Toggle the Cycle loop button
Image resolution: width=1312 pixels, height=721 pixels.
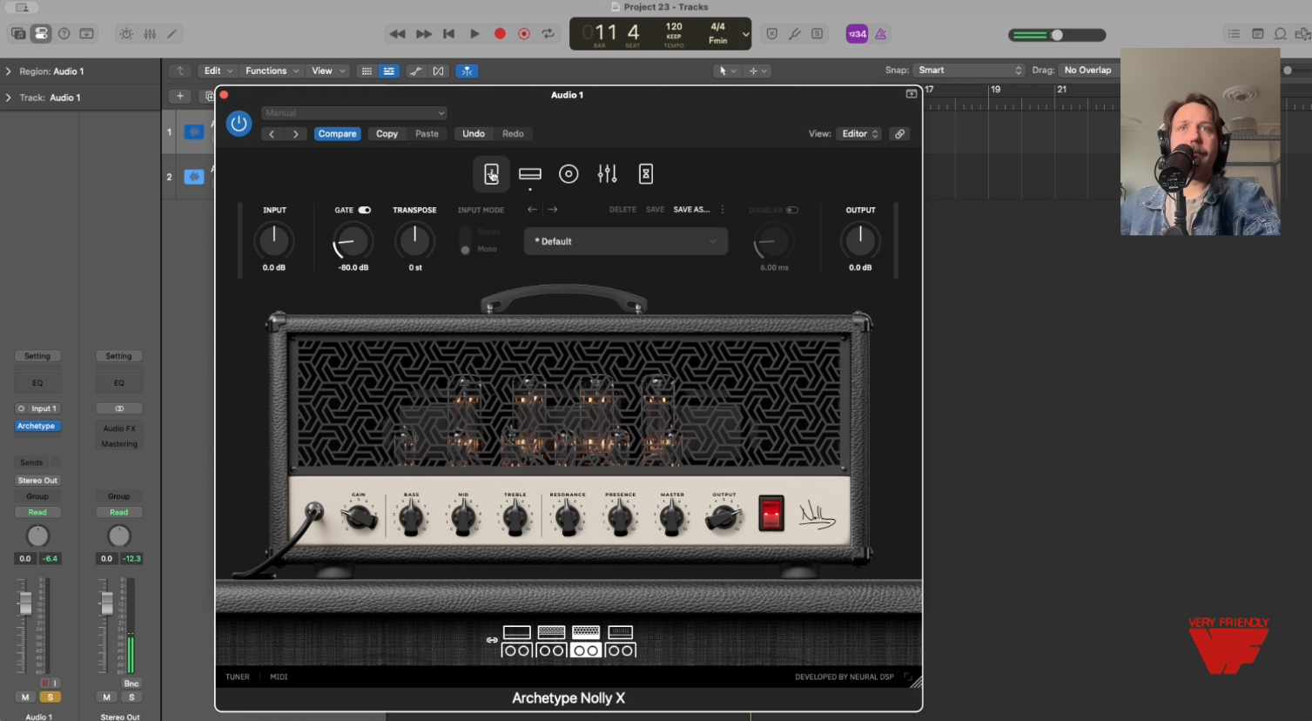[548, 34]
